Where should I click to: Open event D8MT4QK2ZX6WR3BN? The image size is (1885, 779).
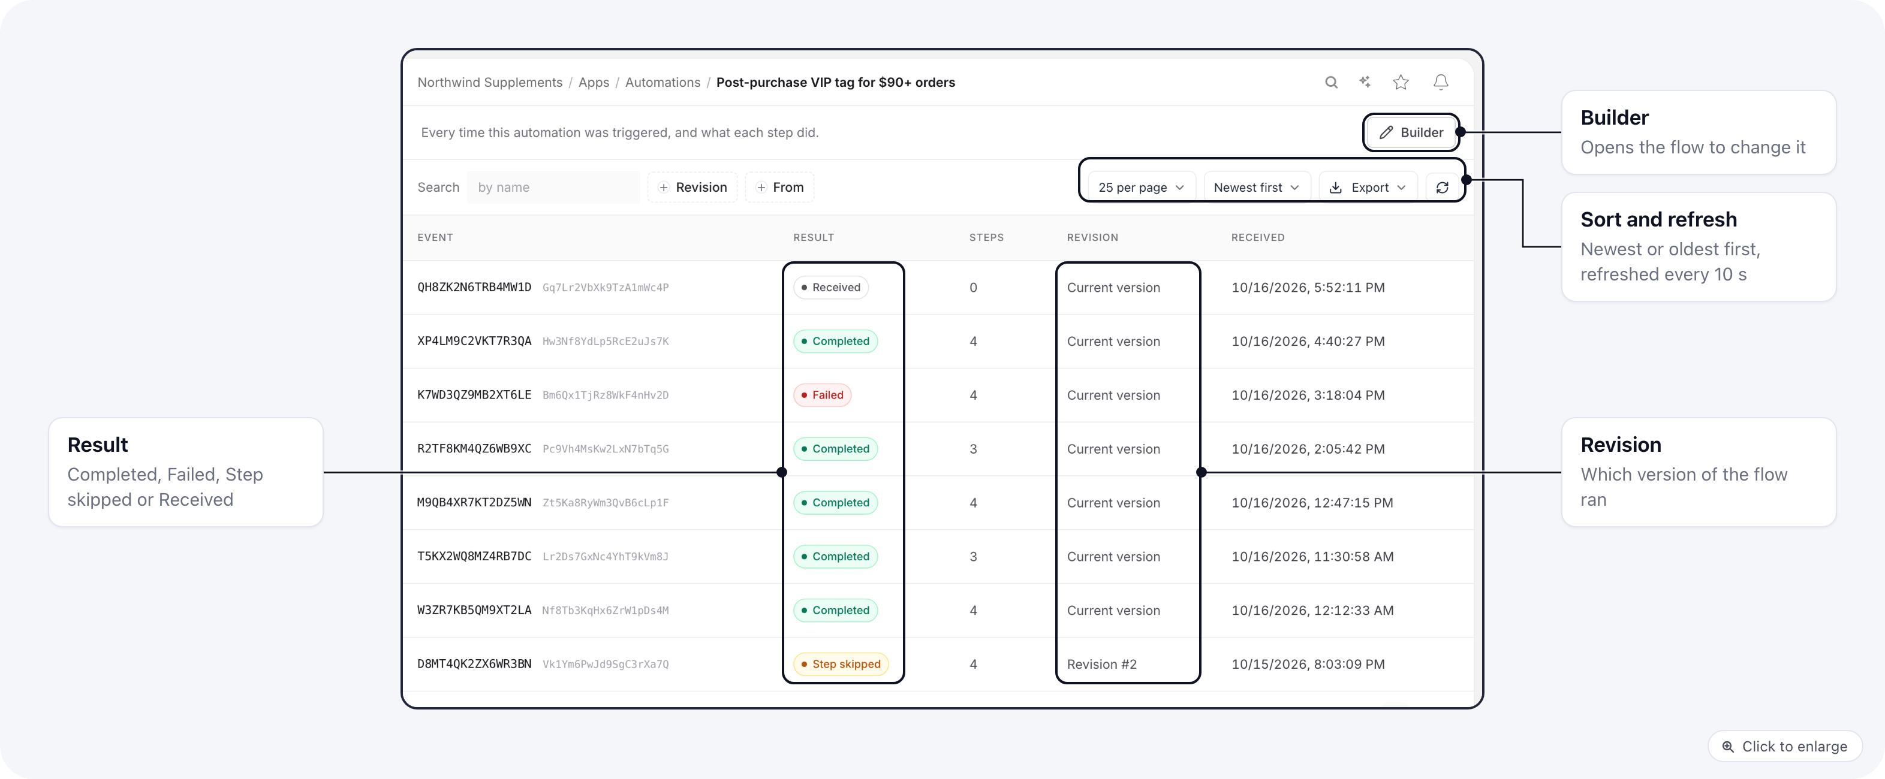tap(474, 664)
